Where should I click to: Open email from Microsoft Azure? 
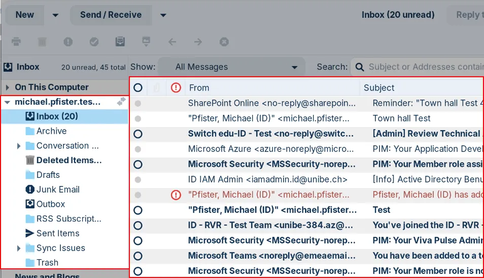point(307,149)
